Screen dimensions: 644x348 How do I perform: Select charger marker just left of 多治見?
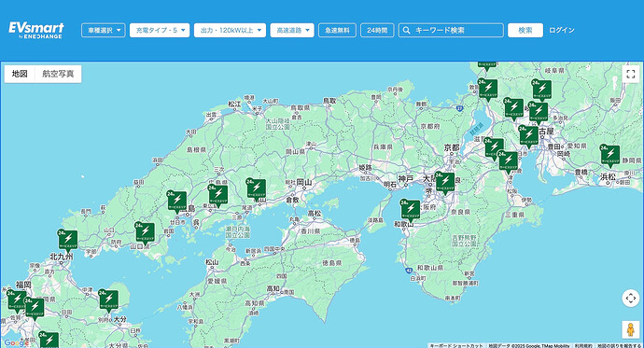(x=538, y=113)
